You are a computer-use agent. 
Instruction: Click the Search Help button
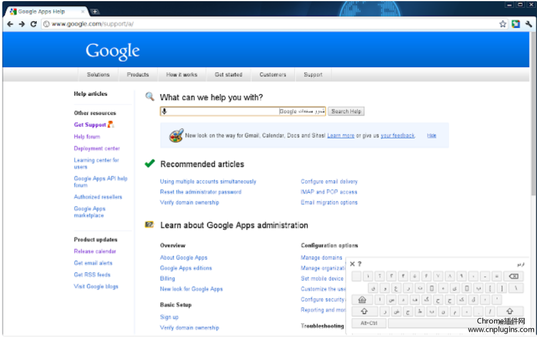pyautogui.click(x=346, y=111)
